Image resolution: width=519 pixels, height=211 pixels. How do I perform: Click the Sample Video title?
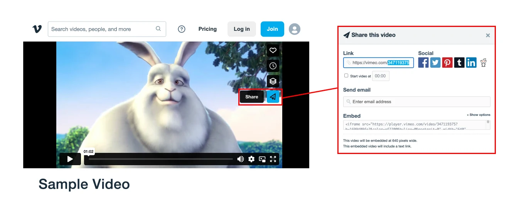84,184
